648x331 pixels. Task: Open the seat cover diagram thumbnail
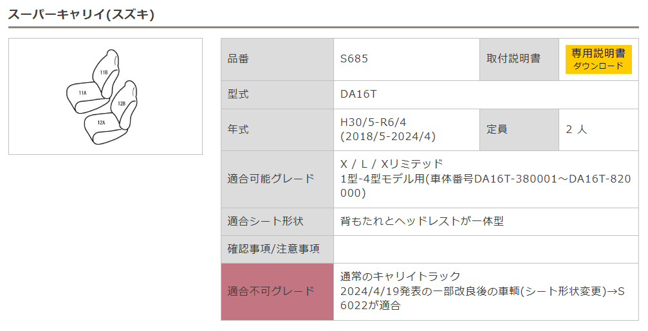(106, 96)
